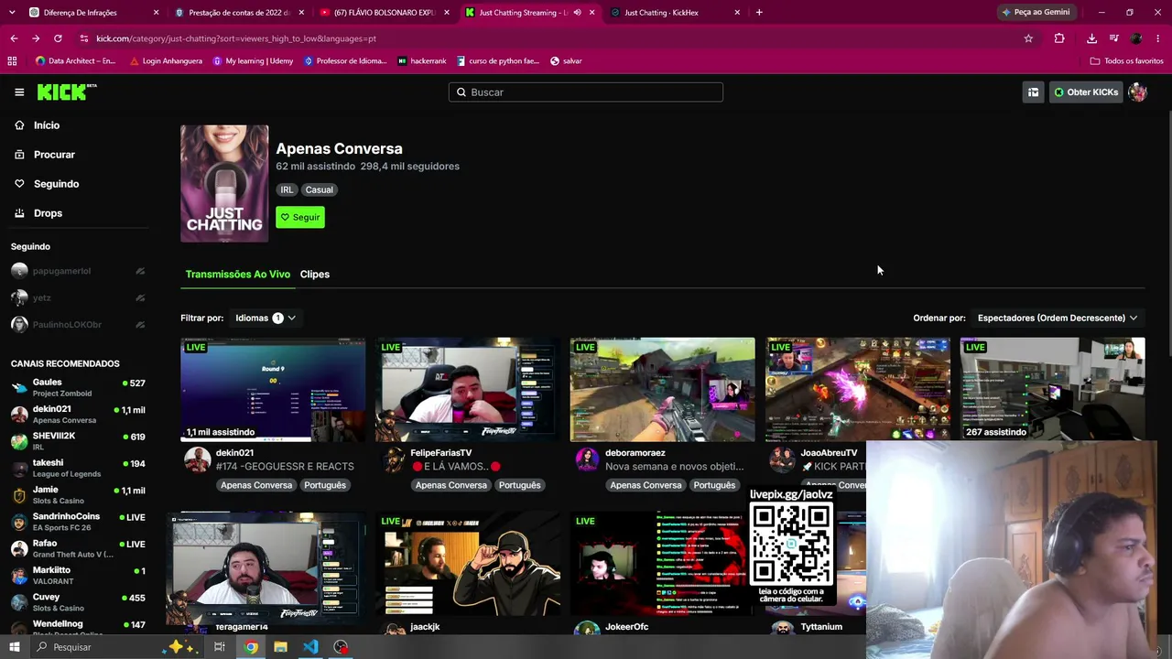Open deboramoraez's live stream thumbnail
This screenshot has height=659, width=1172.
coord(663,390)
